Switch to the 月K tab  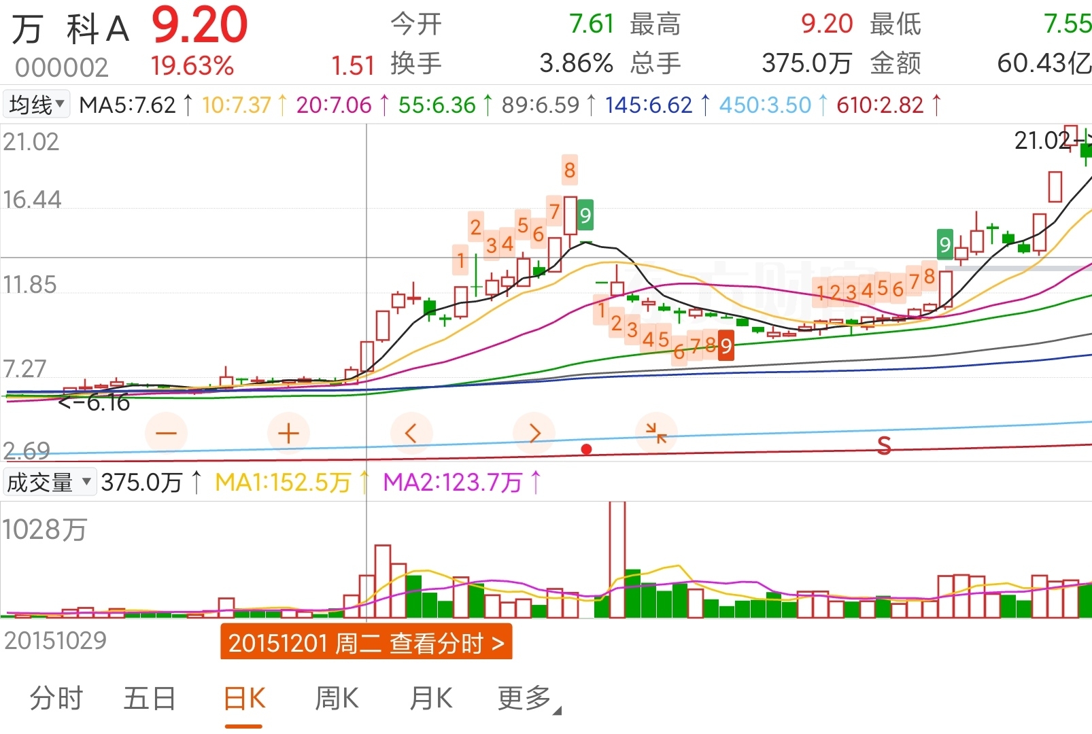431,698
